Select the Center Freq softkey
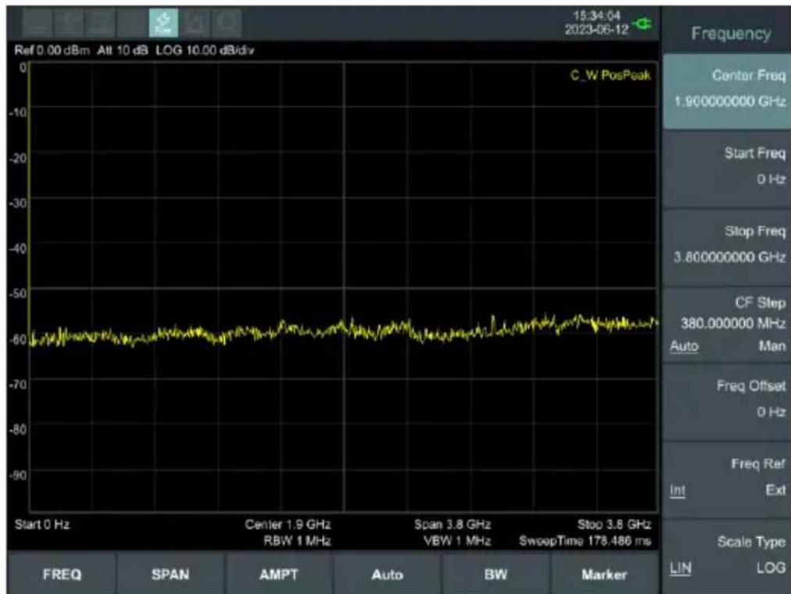Screen dimensions: 791x594 [727, 90]
